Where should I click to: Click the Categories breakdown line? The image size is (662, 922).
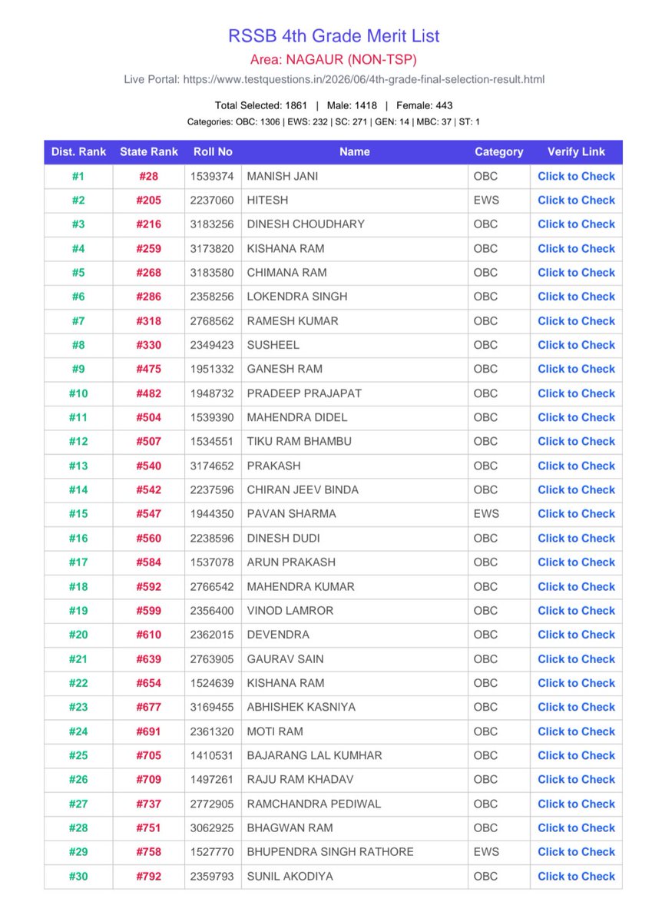click(x=334, y=122)
